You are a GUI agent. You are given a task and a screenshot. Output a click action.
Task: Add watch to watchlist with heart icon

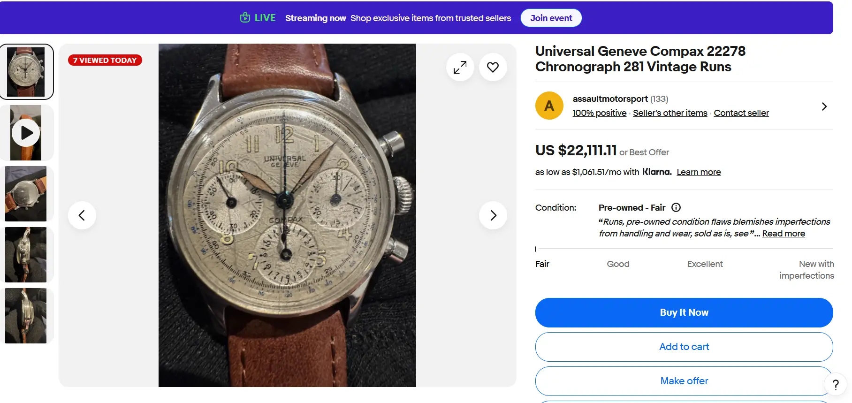click(x=493, y=68)
